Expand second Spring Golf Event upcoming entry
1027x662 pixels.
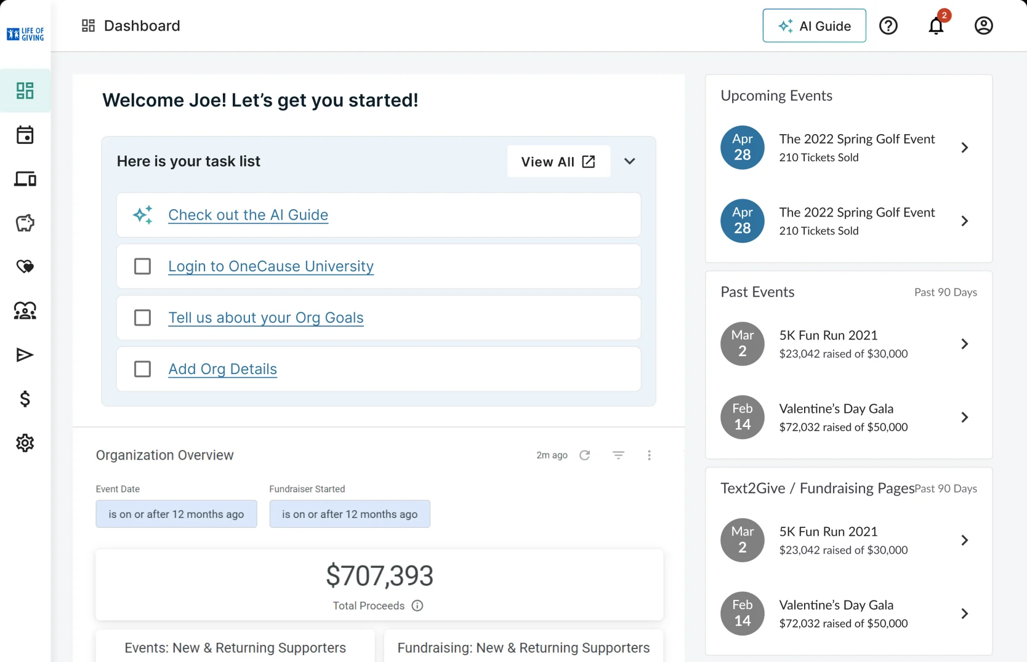(965, 221)
